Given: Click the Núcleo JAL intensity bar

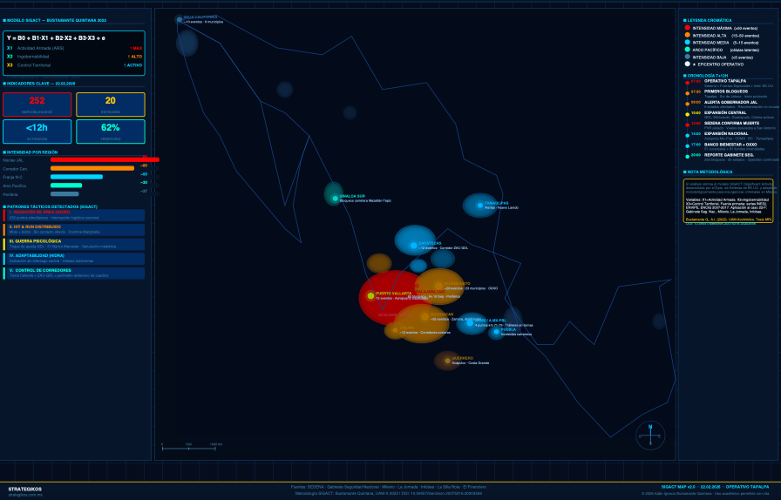Looking at the screenshot, I should point(105,159).
